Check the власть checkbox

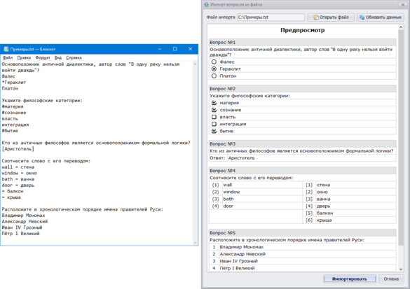(x=214, y=117)
